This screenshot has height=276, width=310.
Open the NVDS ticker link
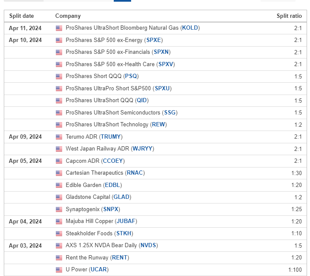coord(148,245)
